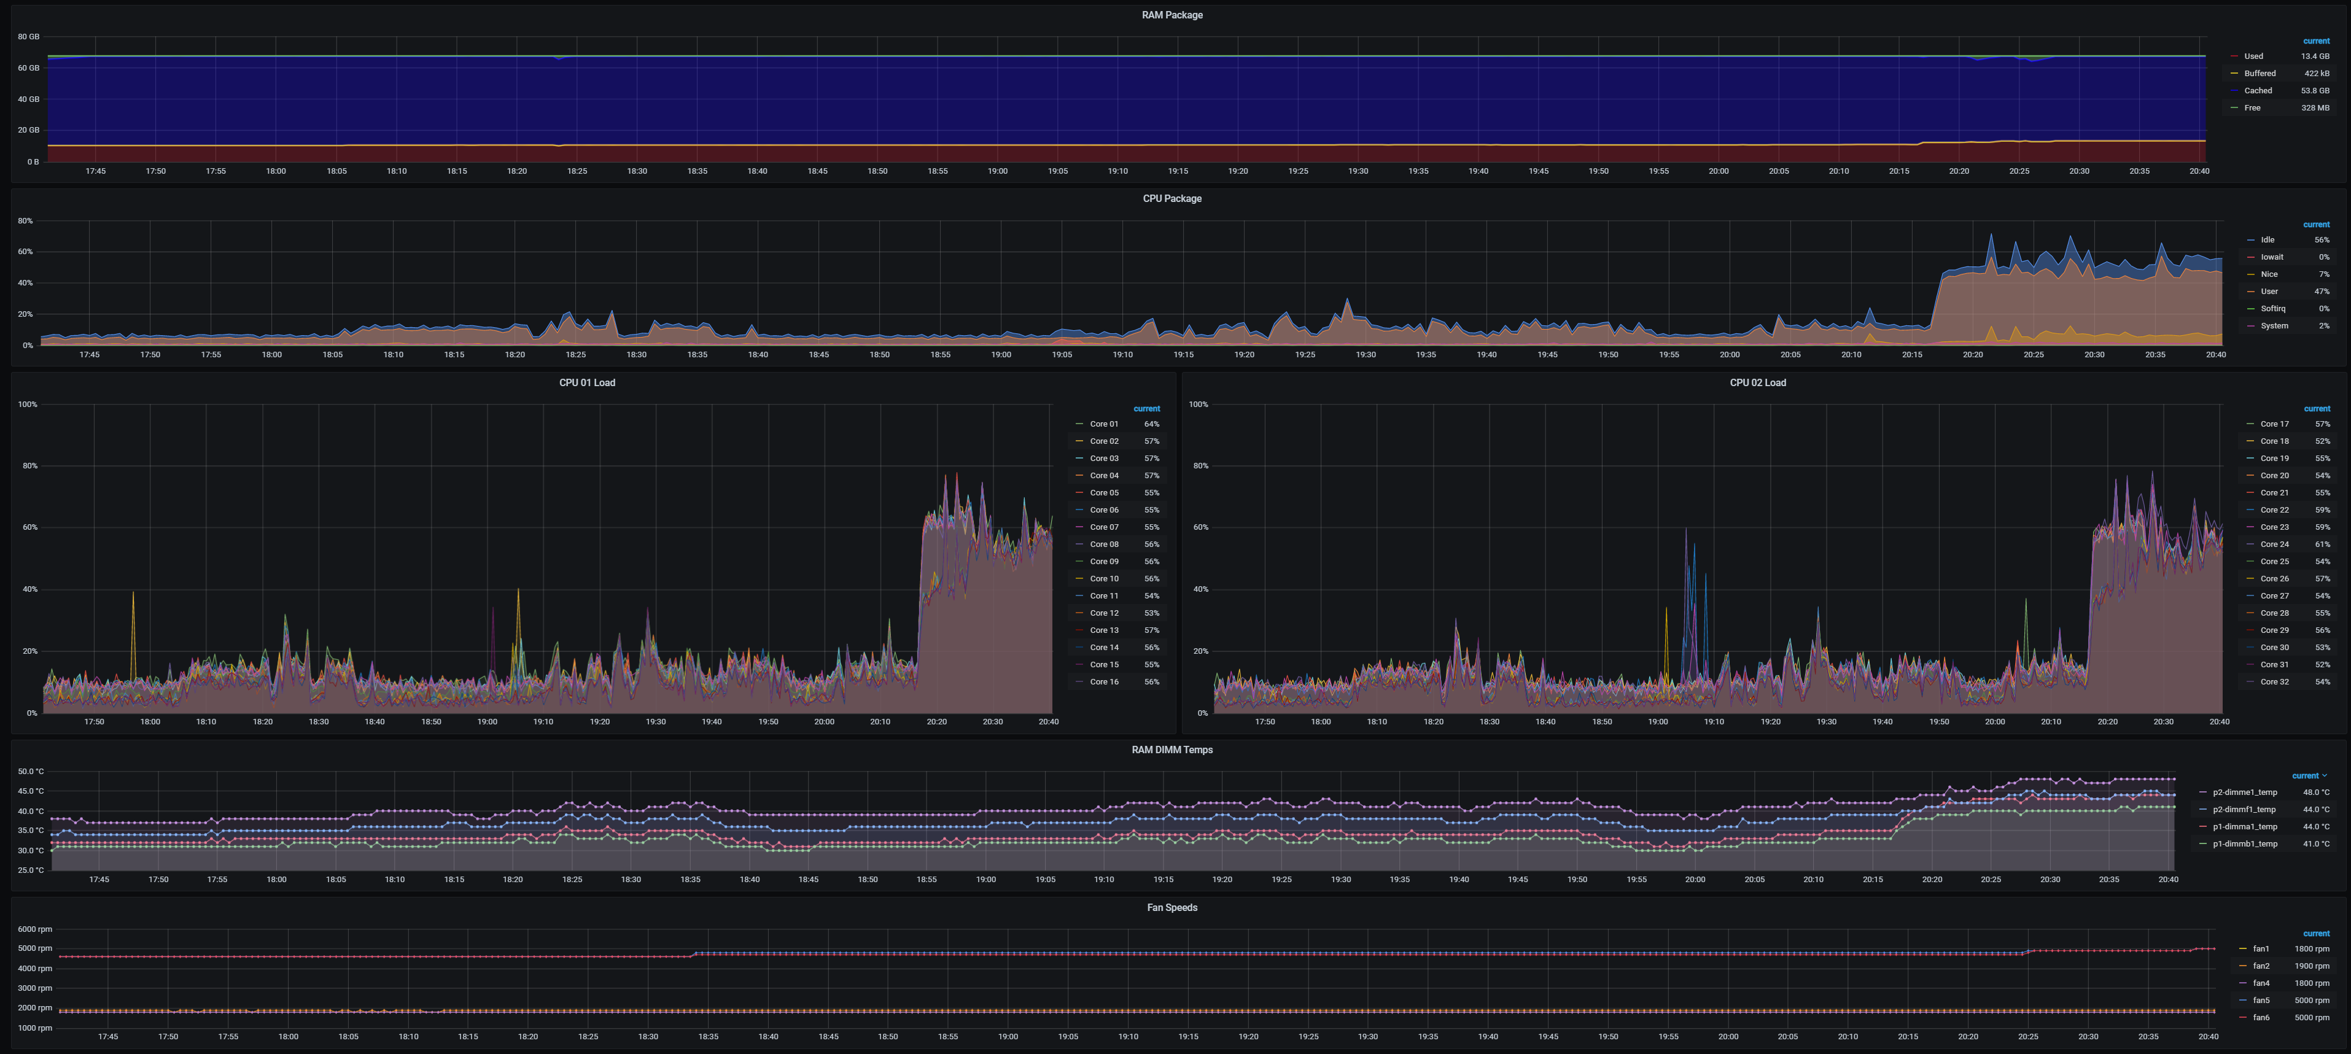Open the CPU 01 Load panel menu
2351x1054 pixels.
point(587,382)
